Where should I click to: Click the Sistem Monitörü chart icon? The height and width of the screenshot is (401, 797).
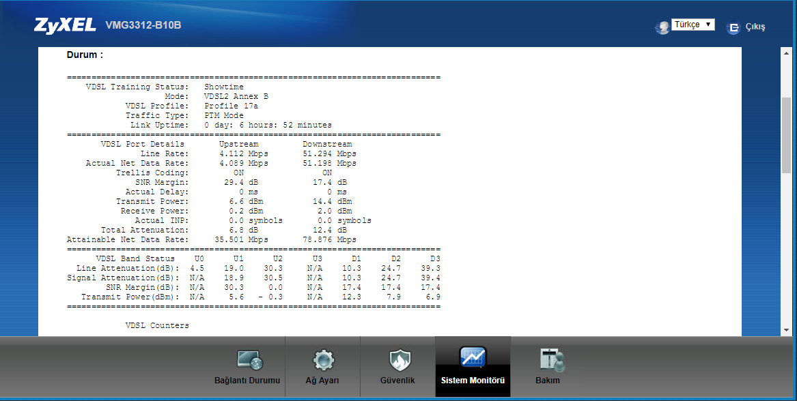[x=473, y=358]
